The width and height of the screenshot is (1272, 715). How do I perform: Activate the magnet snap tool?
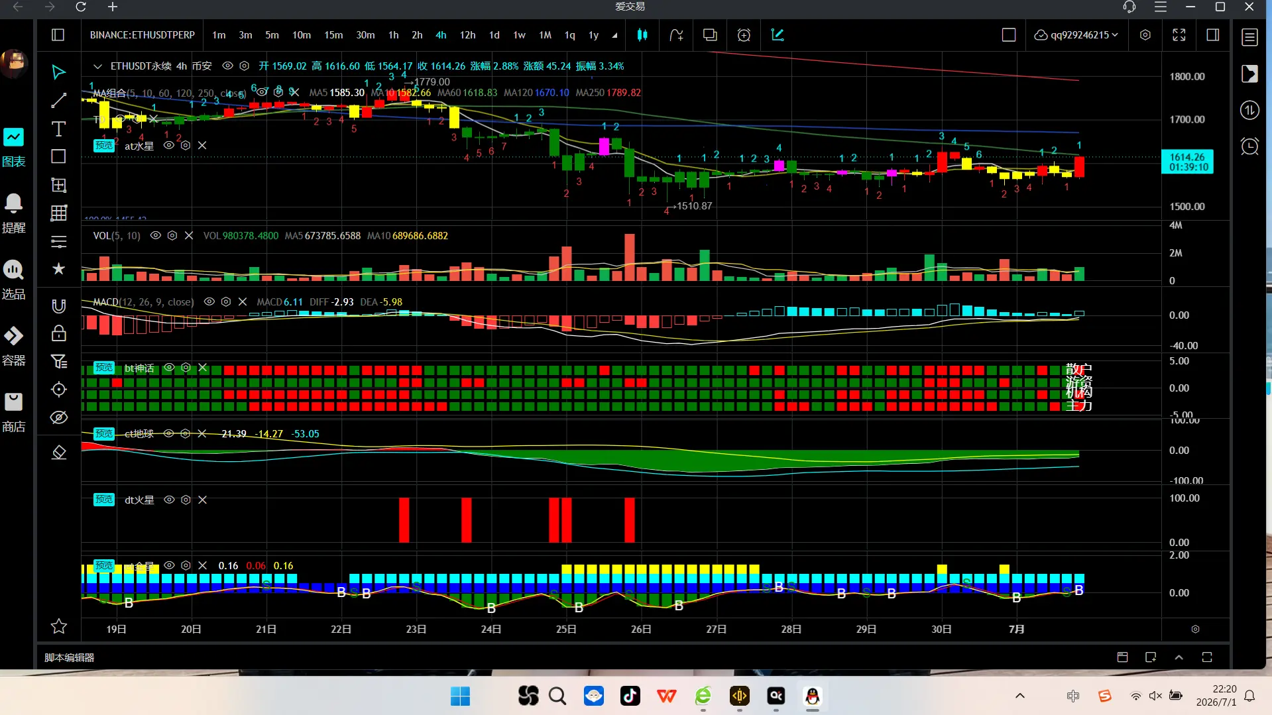(58, 305)
